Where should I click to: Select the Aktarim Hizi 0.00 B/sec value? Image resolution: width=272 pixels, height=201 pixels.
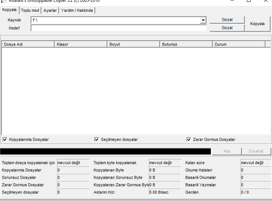click(165, 192)
